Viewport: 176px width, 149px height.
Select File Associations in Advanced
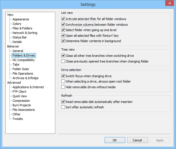pyautogui.click(x=24, y=110)
